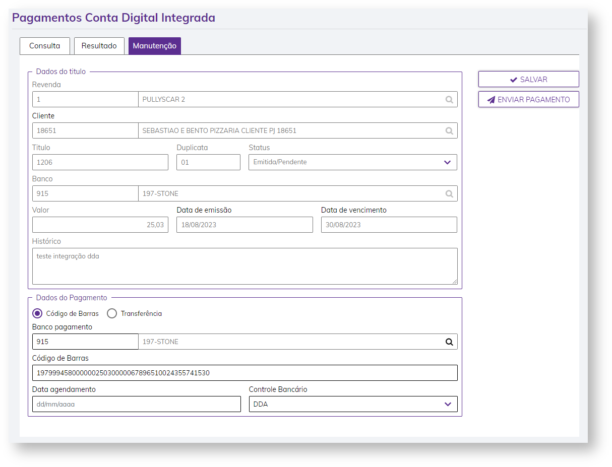
Task: Open the Resultado tab
Action: pyautogui.click(x=99, y=46)
